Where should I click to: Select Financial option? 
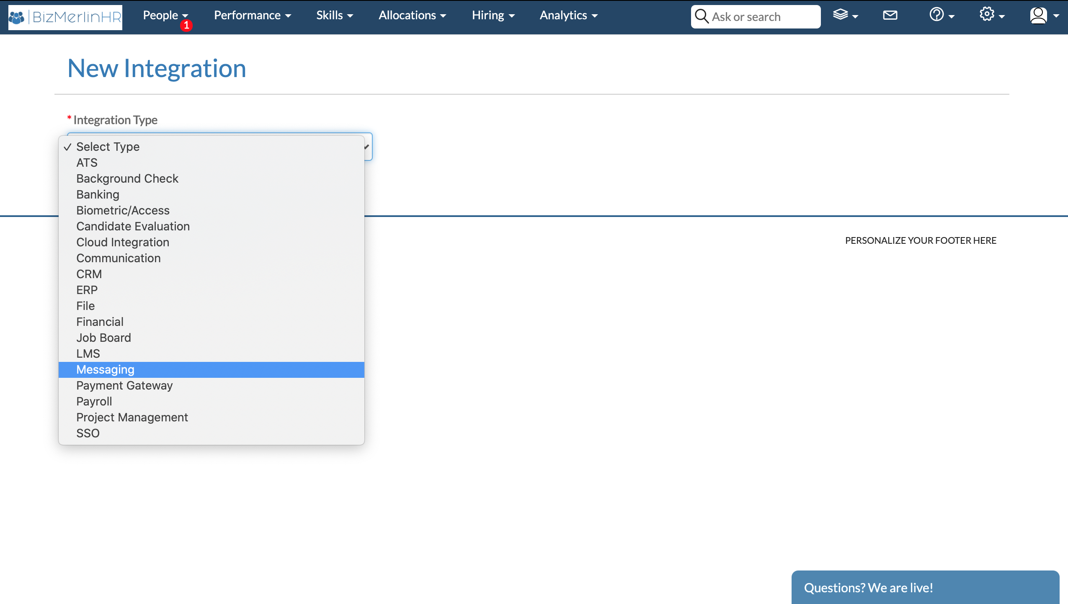tap(212, 322)
